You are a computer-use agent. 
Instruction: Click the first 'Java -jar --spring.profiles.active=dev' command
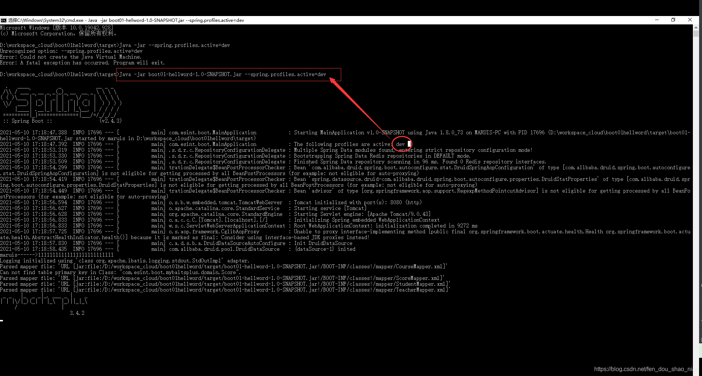coord(175,45)
